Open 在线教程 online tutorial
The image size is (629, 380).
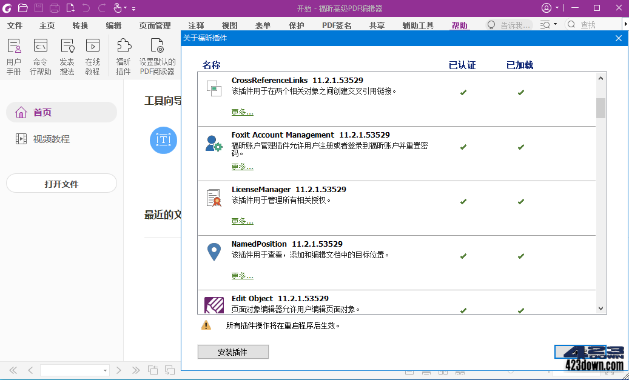93,57
